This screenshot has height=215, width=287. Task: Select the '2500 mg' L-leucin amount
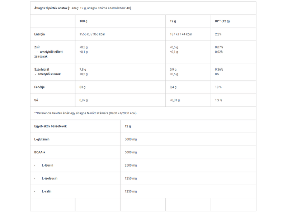tap(131, 165)
